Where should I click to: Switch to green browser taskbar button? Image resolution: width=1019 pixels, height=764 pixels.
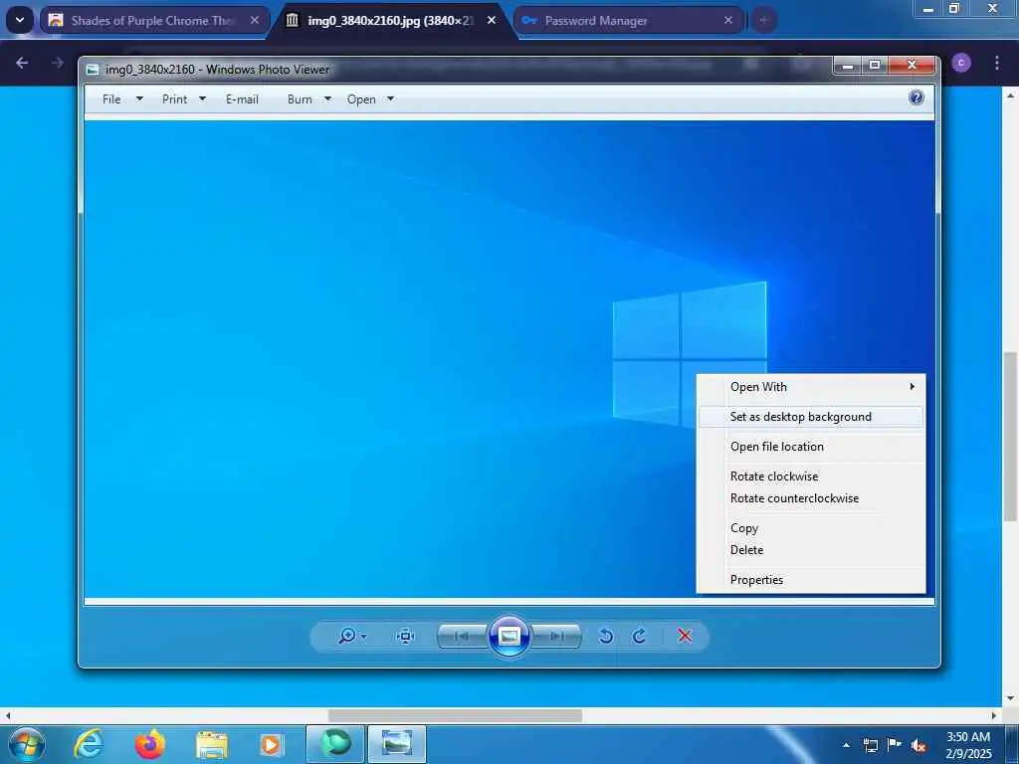tap(335, 744)
